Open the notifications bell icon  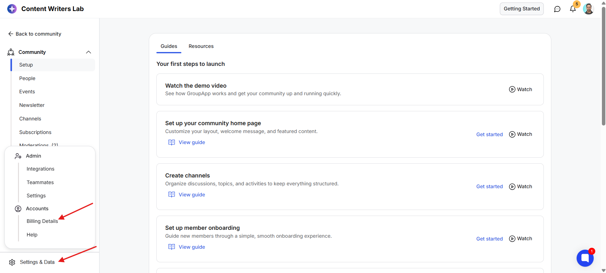pos(573,9)
